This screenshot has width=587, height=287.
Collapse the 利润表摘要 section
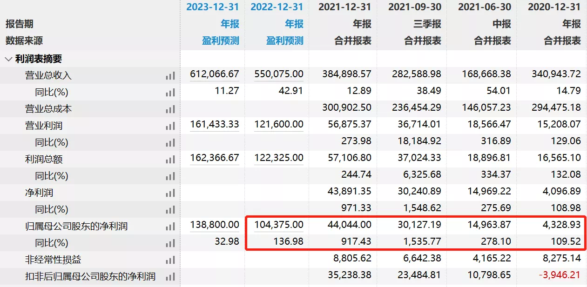(x=8, y=59)
